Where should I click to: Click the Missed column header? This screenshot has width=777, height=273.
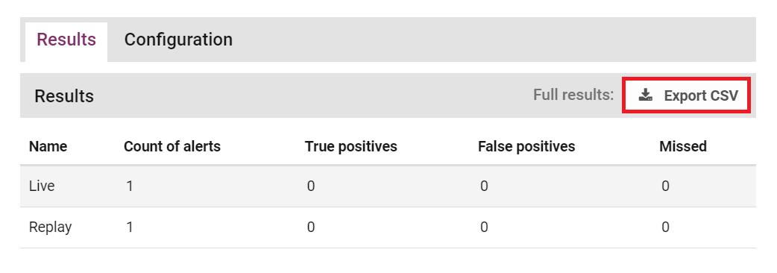pos(683,147)
